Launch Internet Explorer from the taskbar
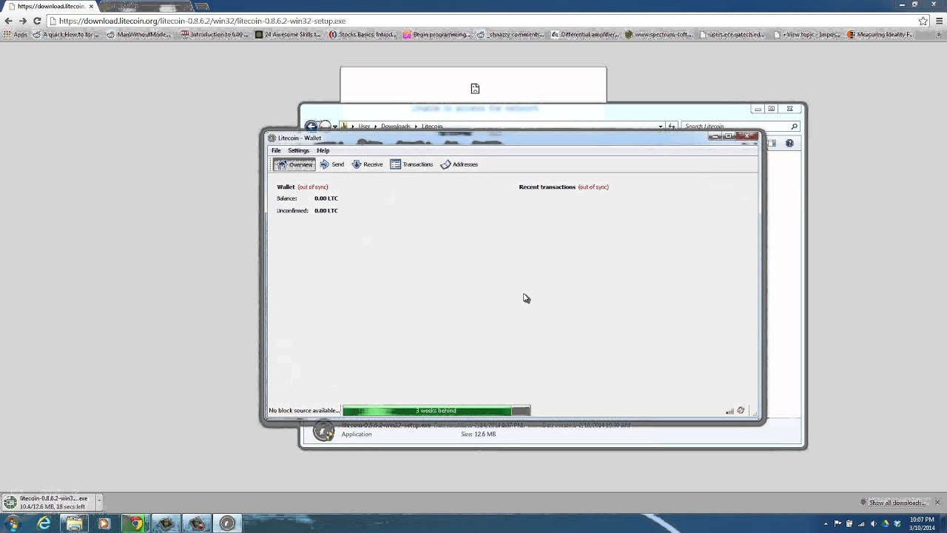947x533 pixels. point(44,523)
